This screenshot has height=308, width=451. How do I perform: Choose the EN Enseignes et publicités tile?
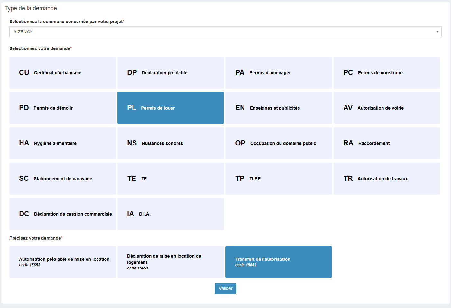pos(279,108)
